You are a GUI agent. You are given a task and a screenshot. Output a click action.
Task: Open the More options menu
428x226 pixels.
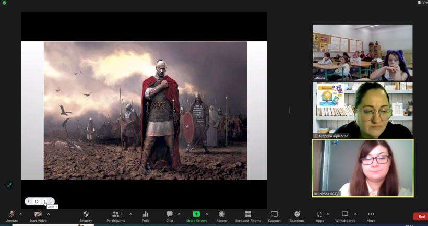pos(371,216)
